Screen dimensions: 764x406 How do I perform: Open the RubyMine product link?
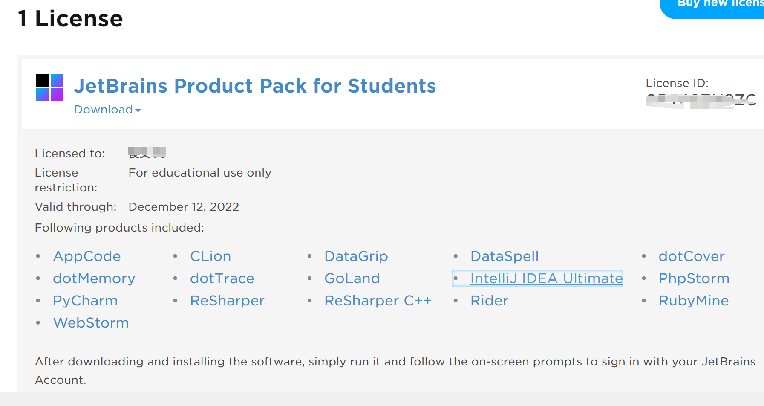click(694, 301)
